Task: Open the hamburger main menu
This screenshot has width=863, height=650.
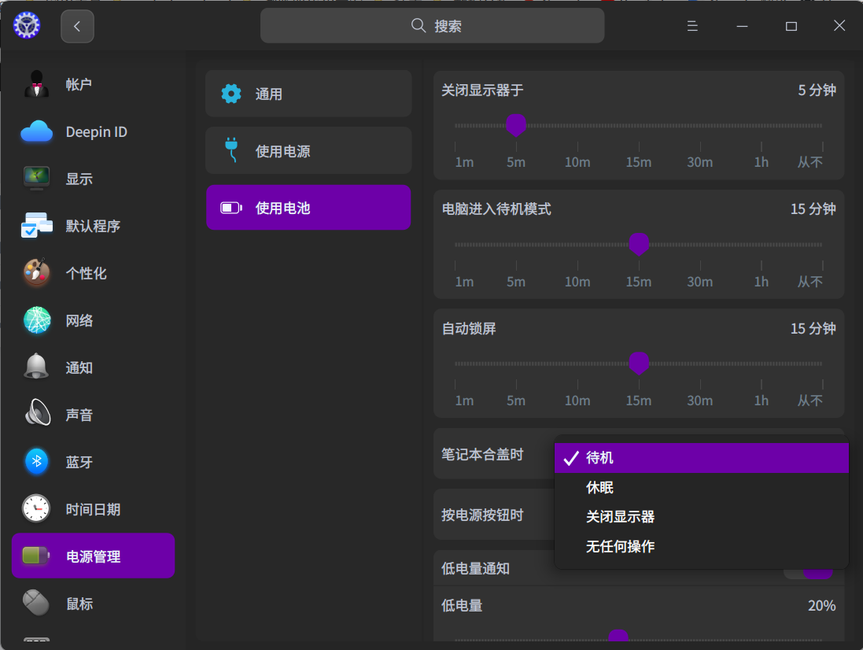Action: [x=692, y=26]
